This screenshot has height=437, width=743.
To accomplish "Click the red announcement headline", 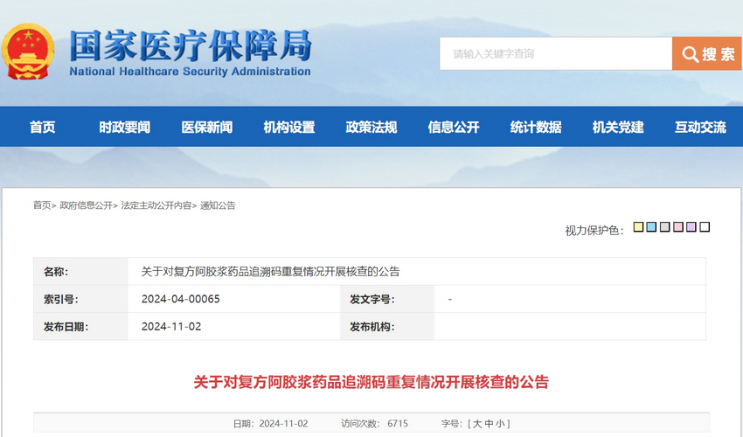I will click(x=371, y=382).
